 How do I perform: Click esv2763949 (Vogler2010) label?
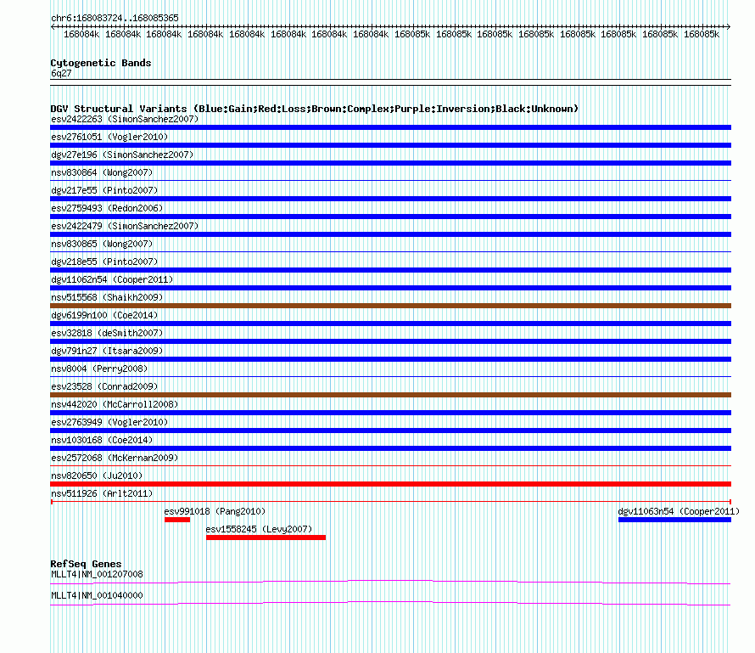point(109,422)
